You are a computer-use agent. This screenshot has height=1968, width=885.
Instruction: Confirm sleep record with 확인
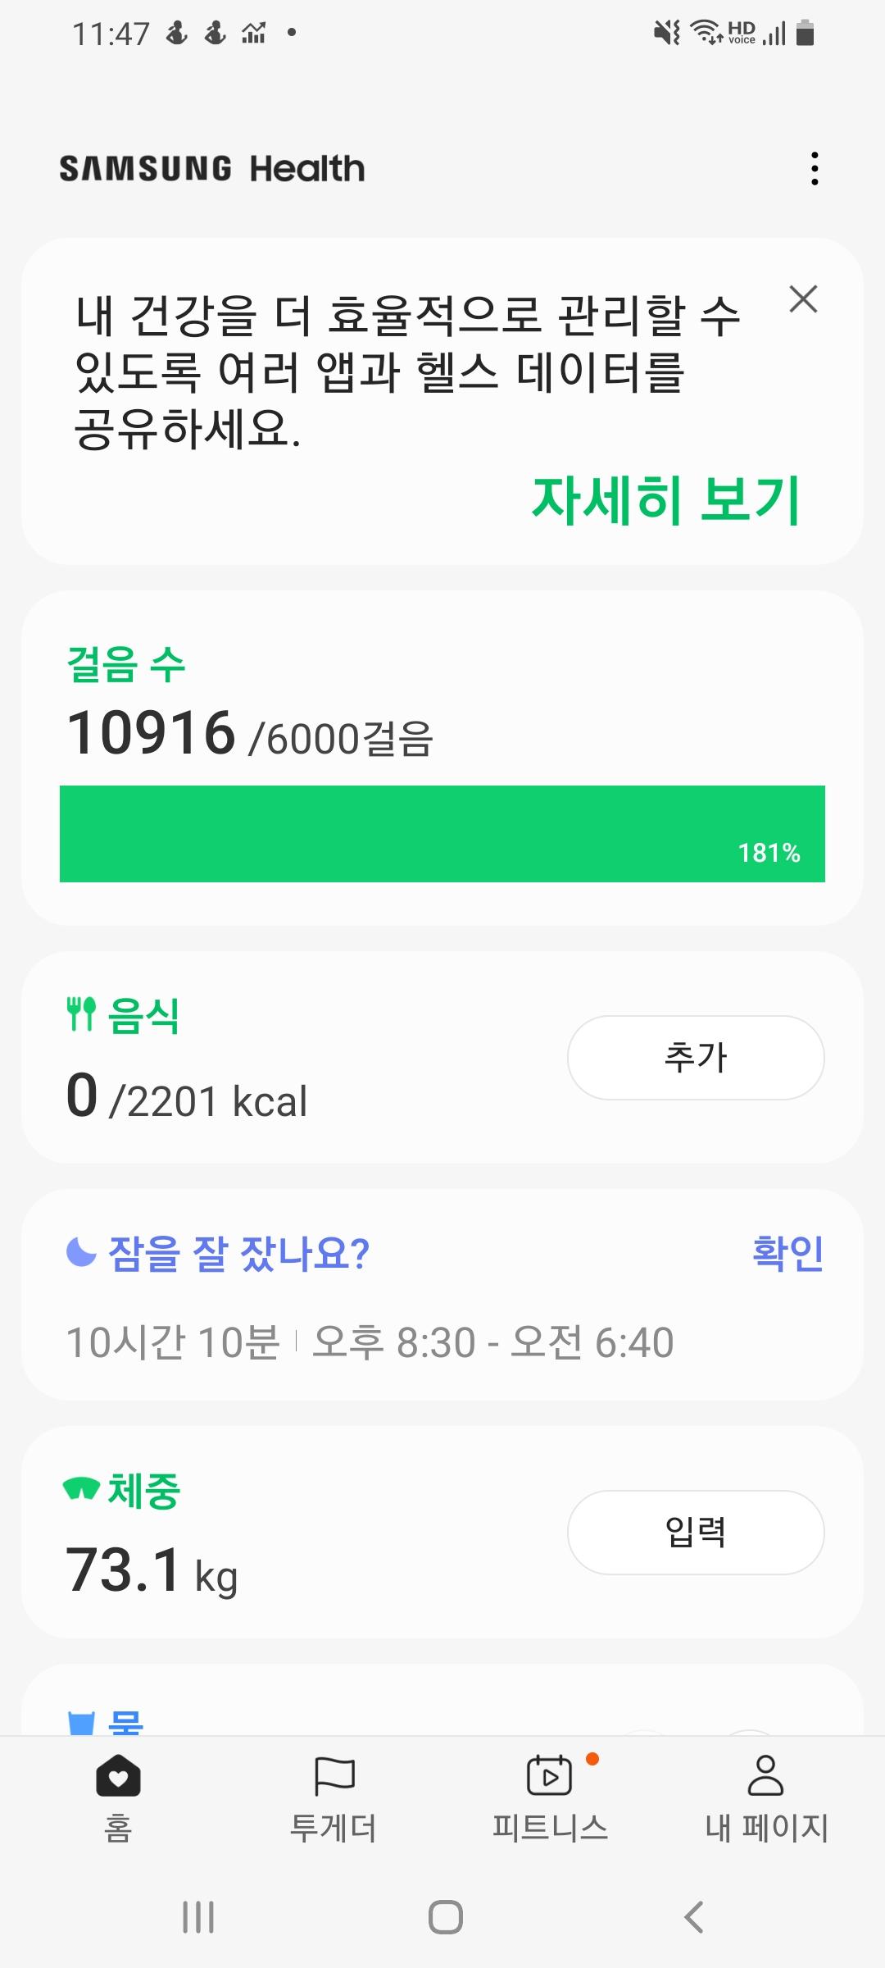pos(787,1253)
